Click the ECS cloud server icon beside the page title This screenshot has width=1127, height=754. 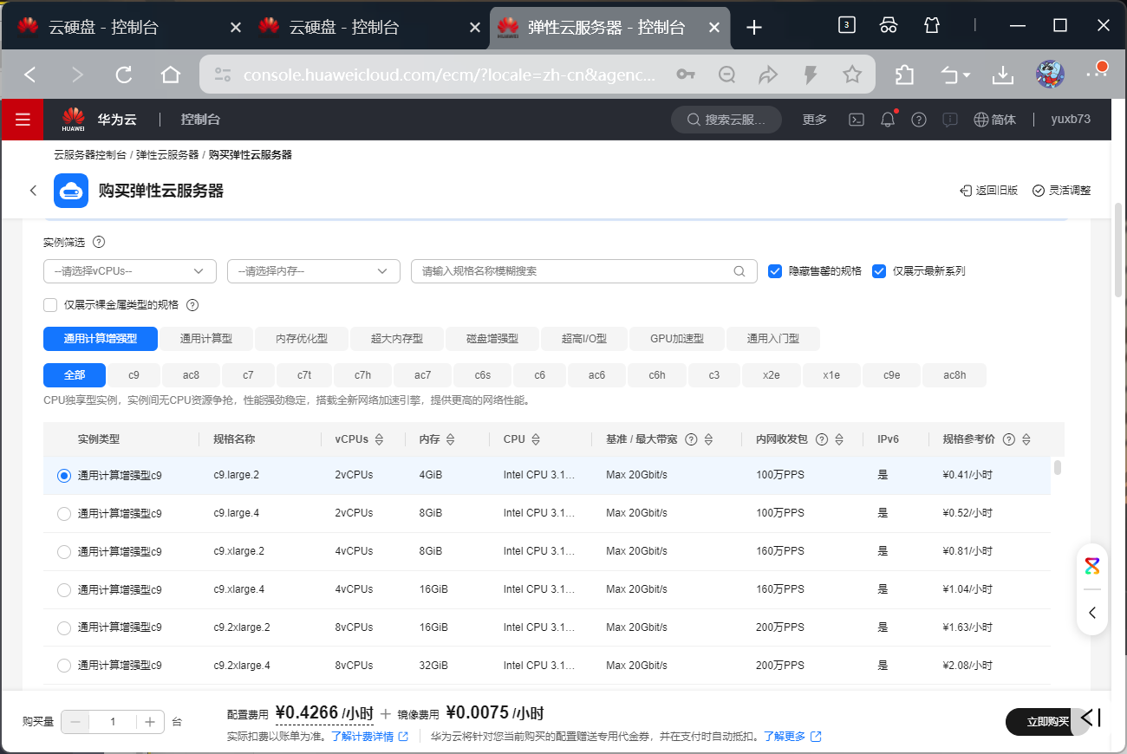pyautogui.click(x=70, y=191)
